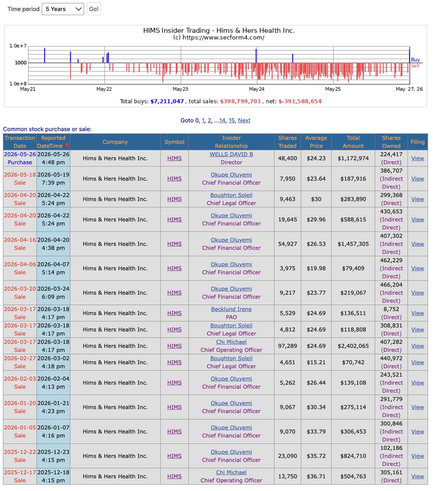The height and width of the screenshot is (491, 433).
Task: View filing for 2026-03-20 sale
Action: (417, 293)
